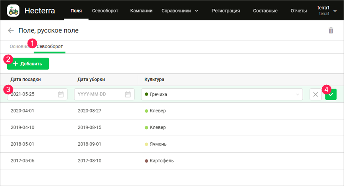Click the empty harvest date YYYY-MM-DD field
Image resolution: width=344 pixels, height=186 pixels.
click(99, 94)
